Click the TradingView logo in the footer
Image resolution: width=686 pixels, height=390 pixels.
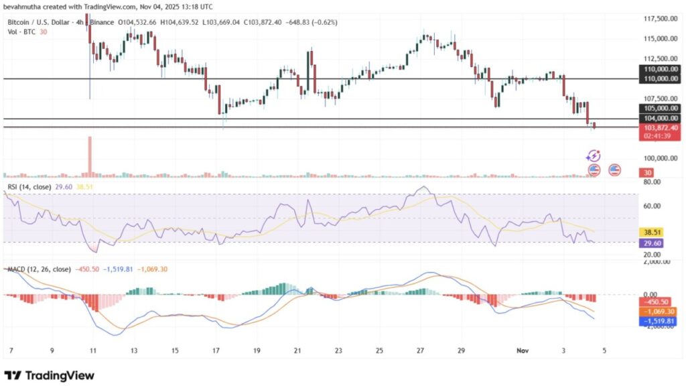(x=49, y=375)
